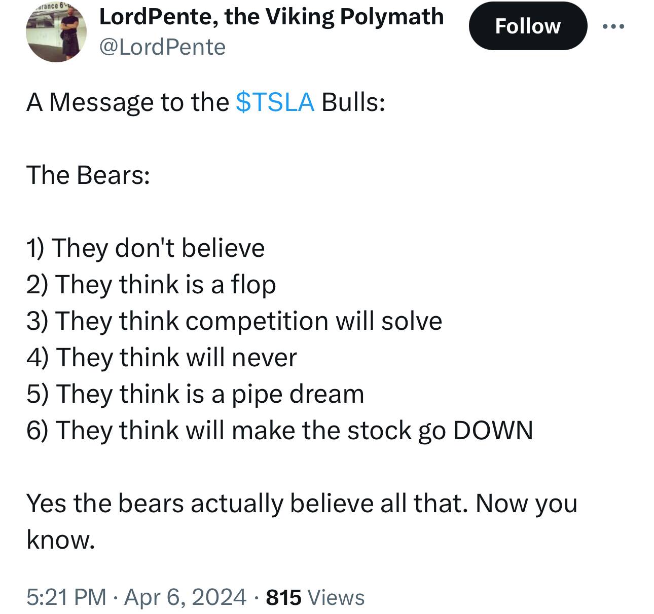The height and width of the screenshot is (614, 654).
Task: Click the Follow button
Action: [528, 26]
